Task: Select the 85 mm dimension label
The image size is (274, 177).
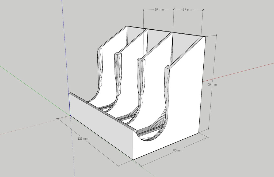Action: pyautogui.click(x=178, y=151)
